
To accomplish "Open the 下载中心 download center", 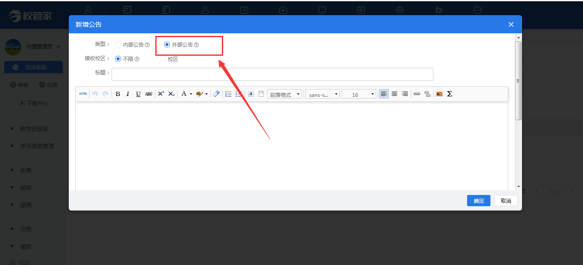I will pyautogui.click(x=33, y=103).
